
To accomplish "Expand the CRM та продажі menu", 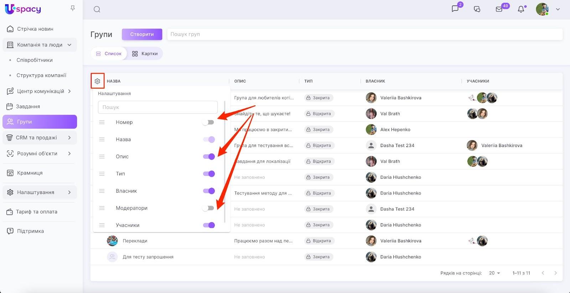I will coord(69,138).
